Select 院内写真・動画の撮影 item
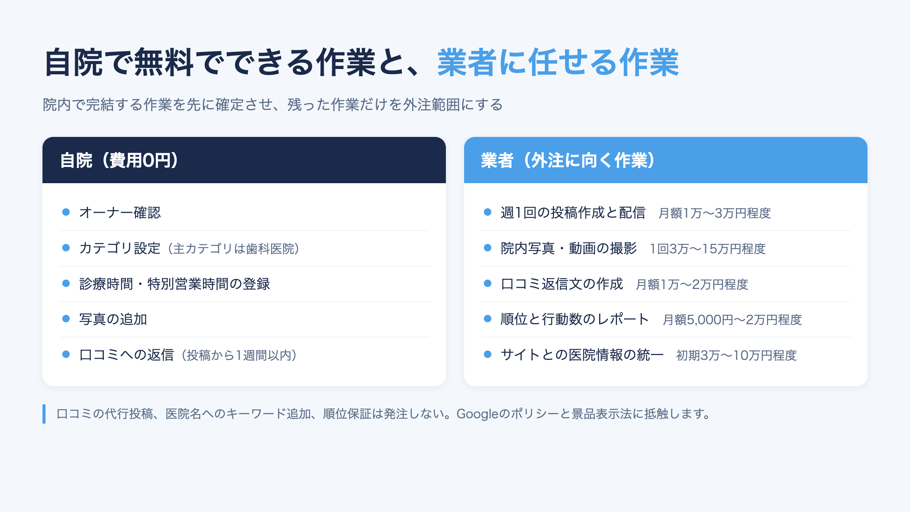The width and height of the screenshot is (910, 512). point(666,248)
